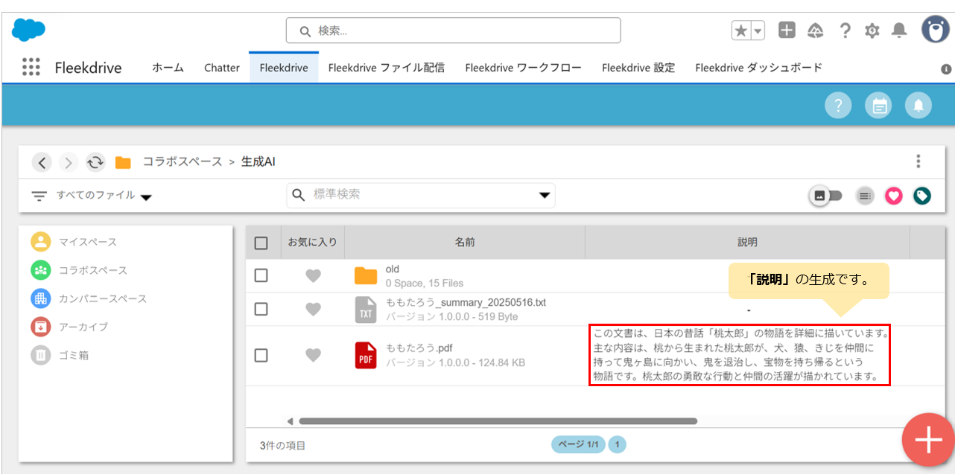Toggle the thumbnail view switch
The height and width of the screenshot is (474, 955).
826,196
